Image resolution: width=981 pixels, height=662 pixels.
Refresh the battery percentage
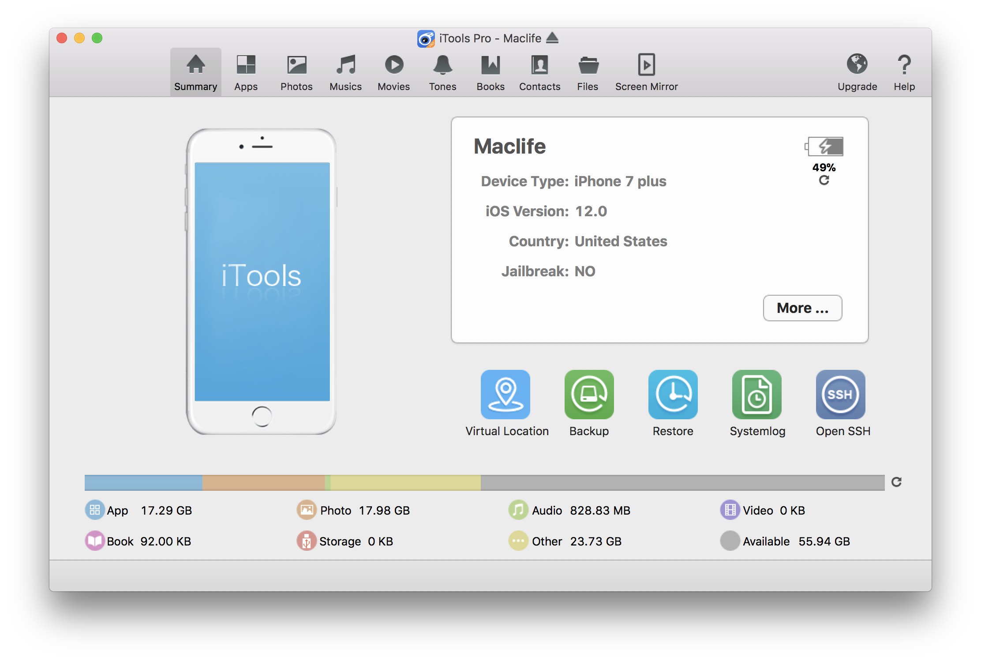tap(824, 181)
